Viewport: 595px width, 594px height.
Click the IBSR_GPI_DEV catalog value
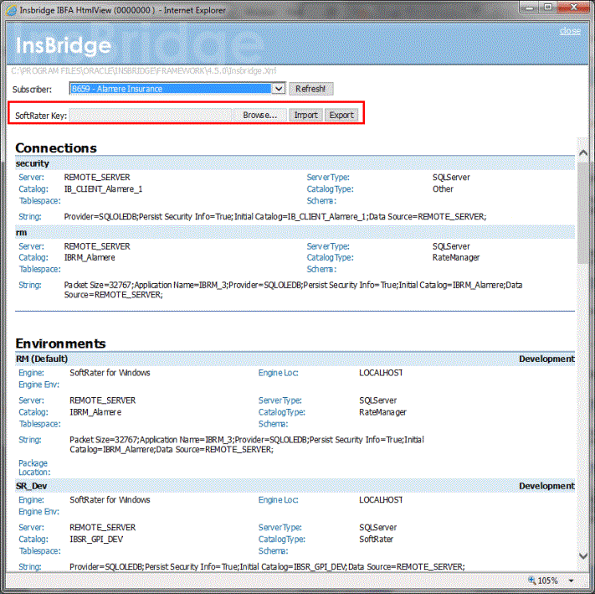[96, 539]
